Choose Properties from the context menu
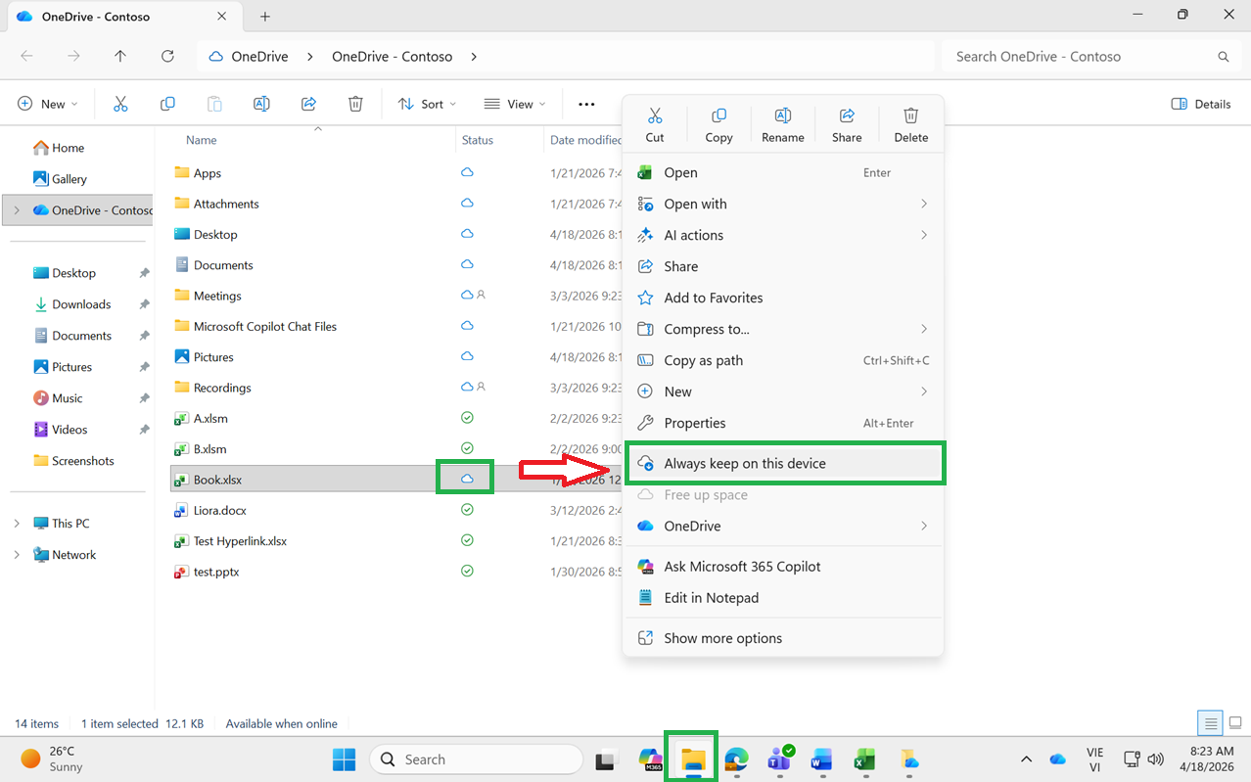1251x782 pixels. click(x=783, y=423)
